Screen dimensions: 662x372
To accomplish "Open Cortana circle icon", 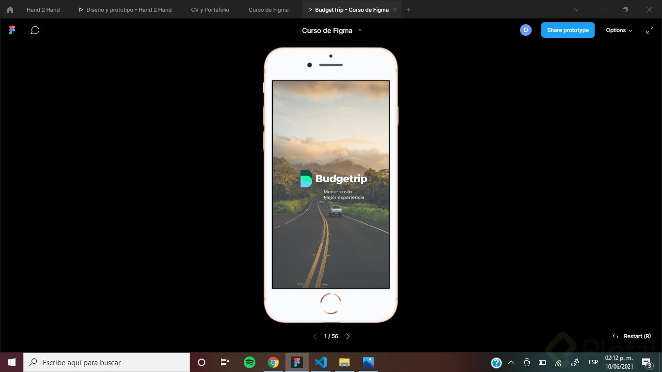I will (x=202, y=362).
